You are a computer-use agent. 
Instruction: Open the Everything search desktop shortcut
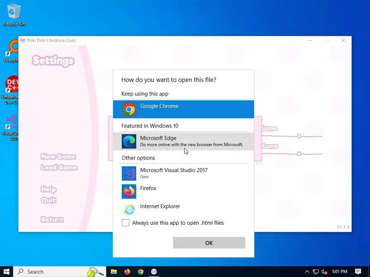(11, 51)
